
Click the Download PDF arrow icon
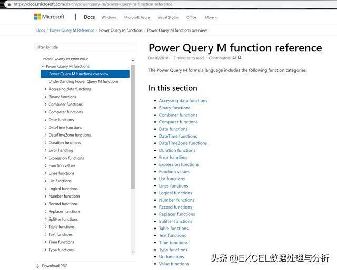(x=37, y=266)
